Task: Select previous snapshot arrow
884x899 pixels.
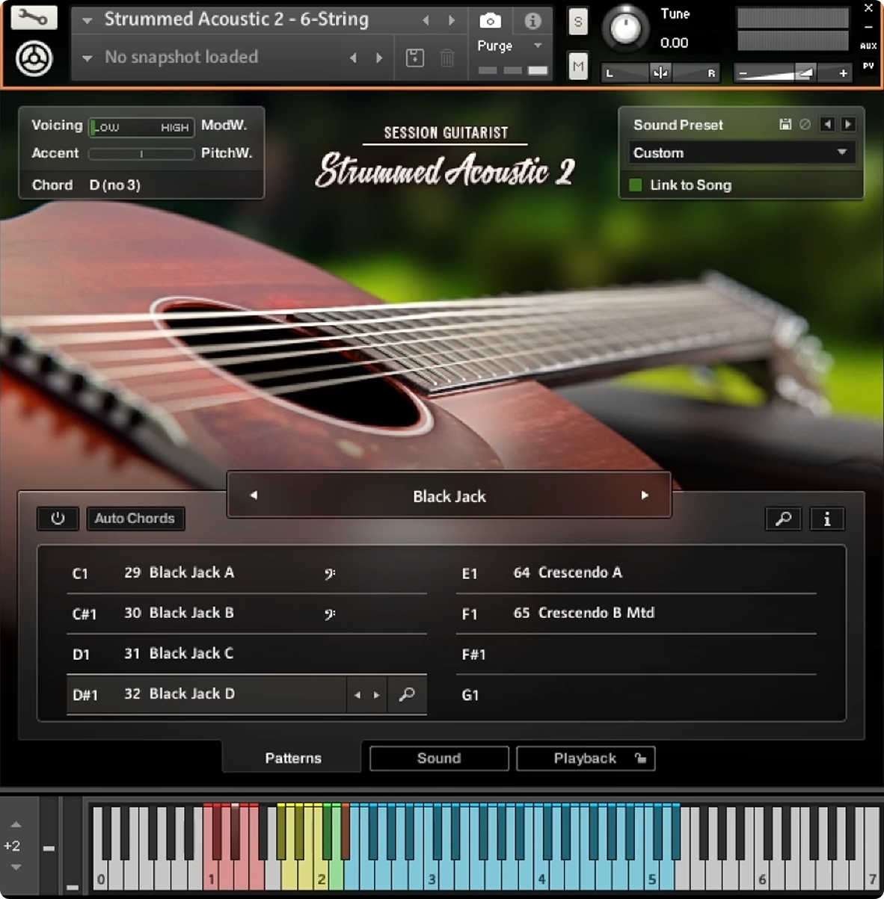Action: (353, 58)
